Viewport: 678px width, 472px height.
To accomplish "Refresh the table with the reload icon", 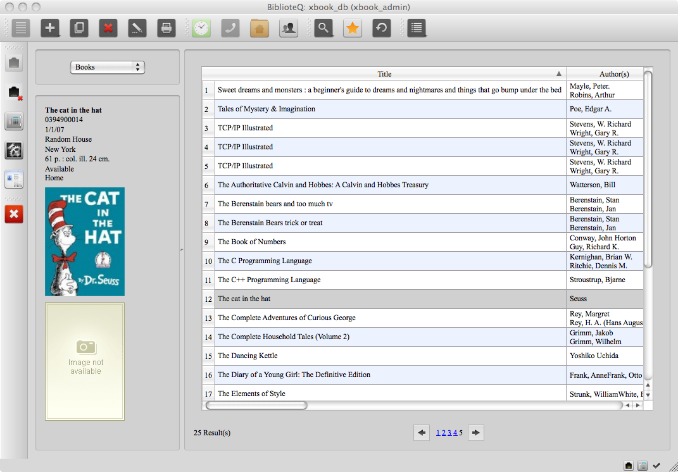I will [382, 28].
